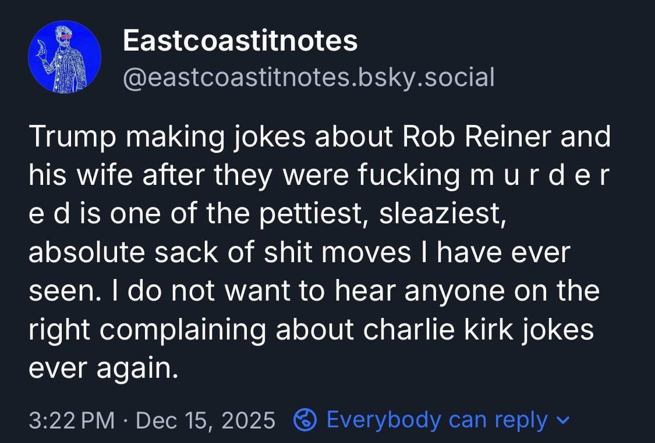Viewport: 655px width, 443px height.
Task: Click 'right complaining' in the post text
Action: pos(147,330)
